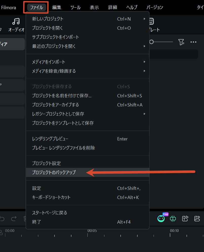Expand the 新しいプロジェクト submenu arrow
This screenshot has width=204, height=252.
tap(144, 19)
